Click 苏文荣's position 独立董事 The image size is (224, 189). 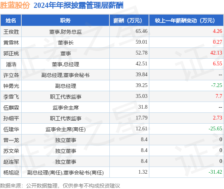point(66,151)
